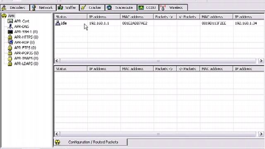Click the Idle status row icon

(58, 23)
